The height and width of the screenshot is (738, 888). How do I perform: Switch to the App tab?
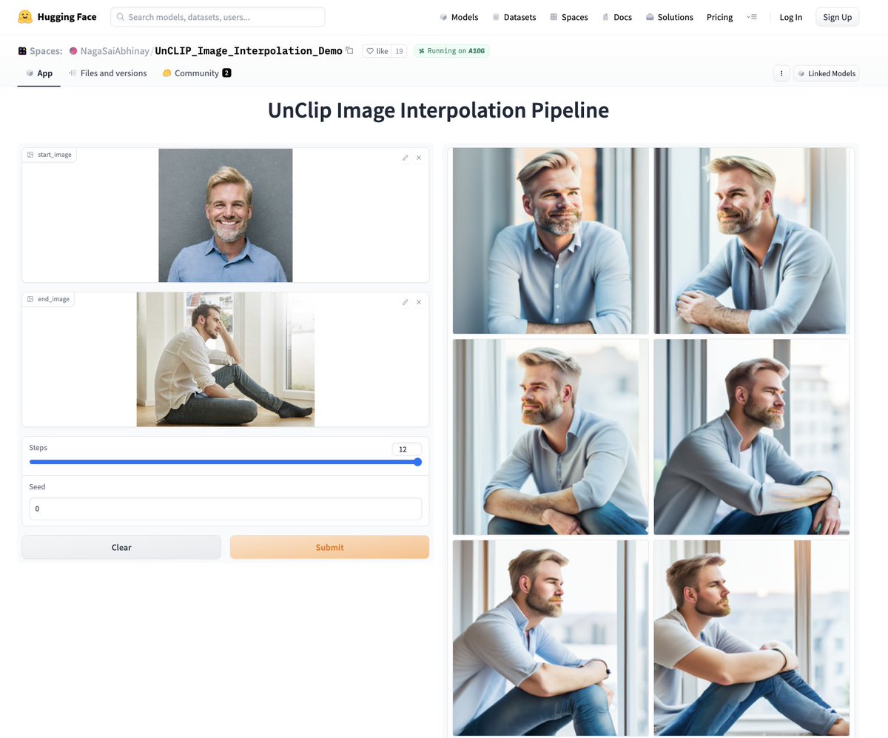pyautogui.click(x=38, y=73)
